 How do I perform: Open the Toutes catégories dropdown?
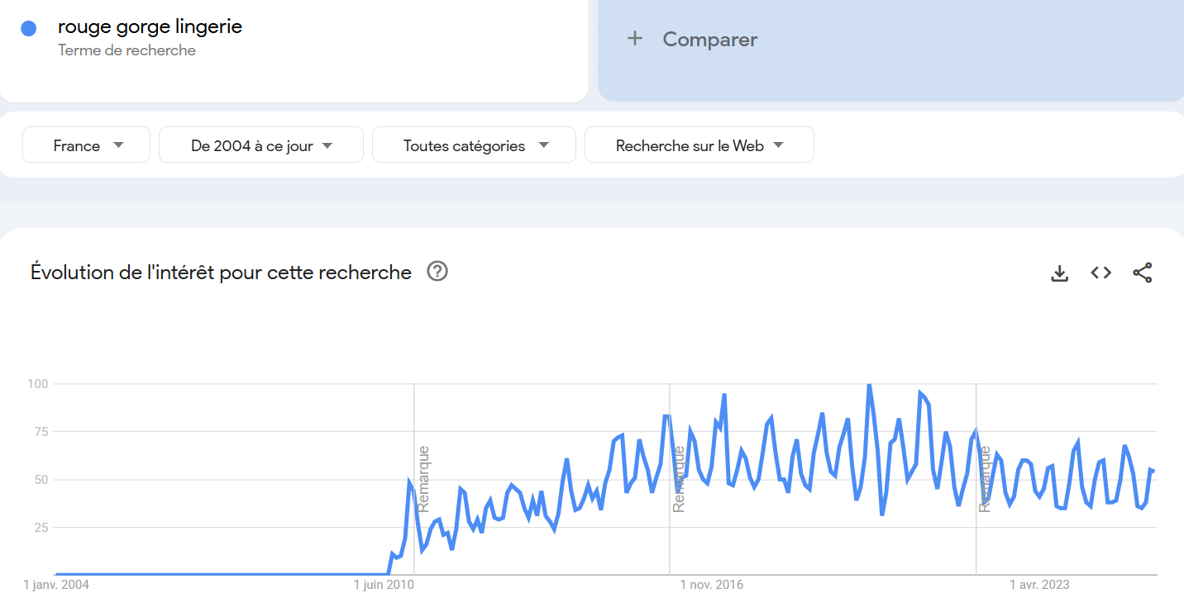(x=474, y=145)
